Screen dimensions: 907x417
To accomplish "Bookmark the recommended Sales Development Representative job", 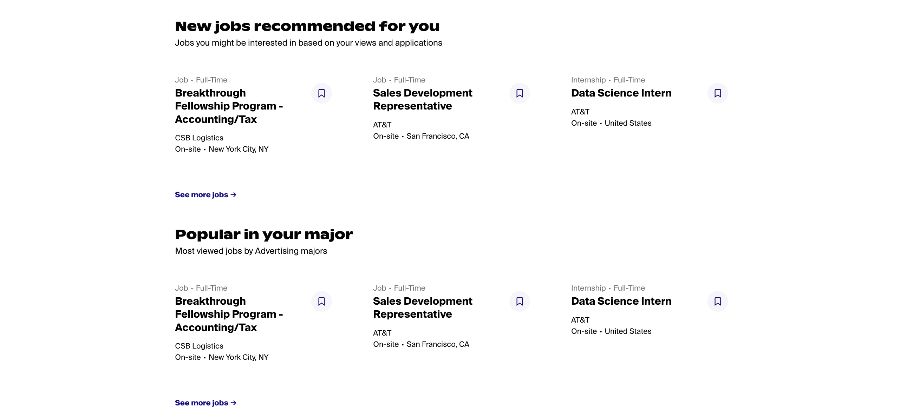I will point(519,93).
